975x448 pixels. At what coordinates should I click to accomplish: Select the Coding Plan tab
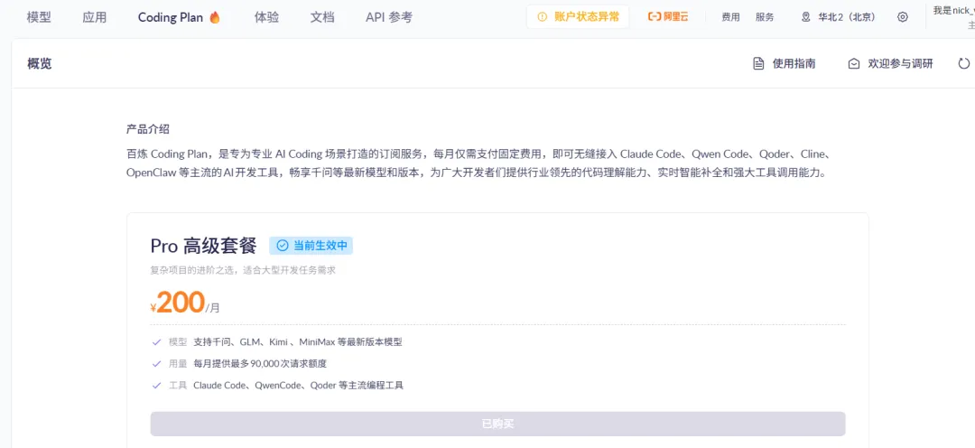(x=171, y=17)
